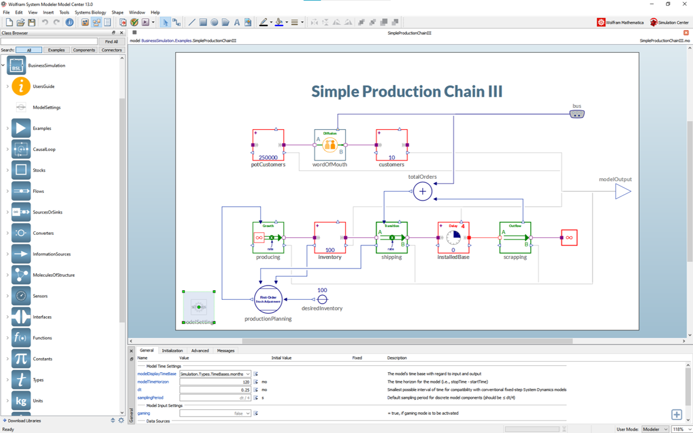
Task: Click Download Libraries link
Action: coord(24,421)
